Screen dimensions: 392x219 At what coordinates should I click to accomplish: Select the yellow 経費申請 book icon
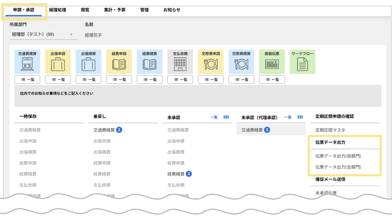(x=119, y=62)
